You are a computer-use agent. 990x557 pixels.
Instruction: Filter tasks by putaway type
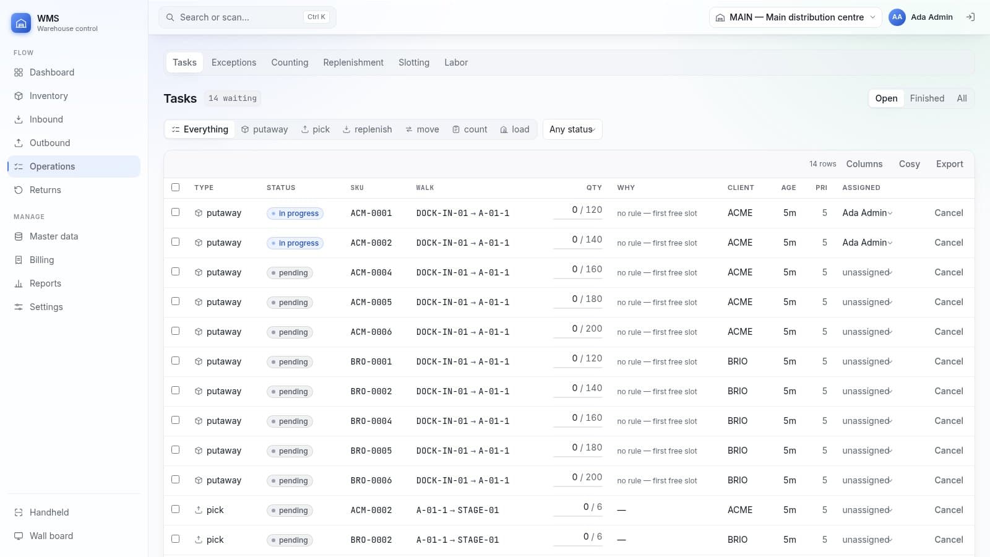tap(264, 129)
